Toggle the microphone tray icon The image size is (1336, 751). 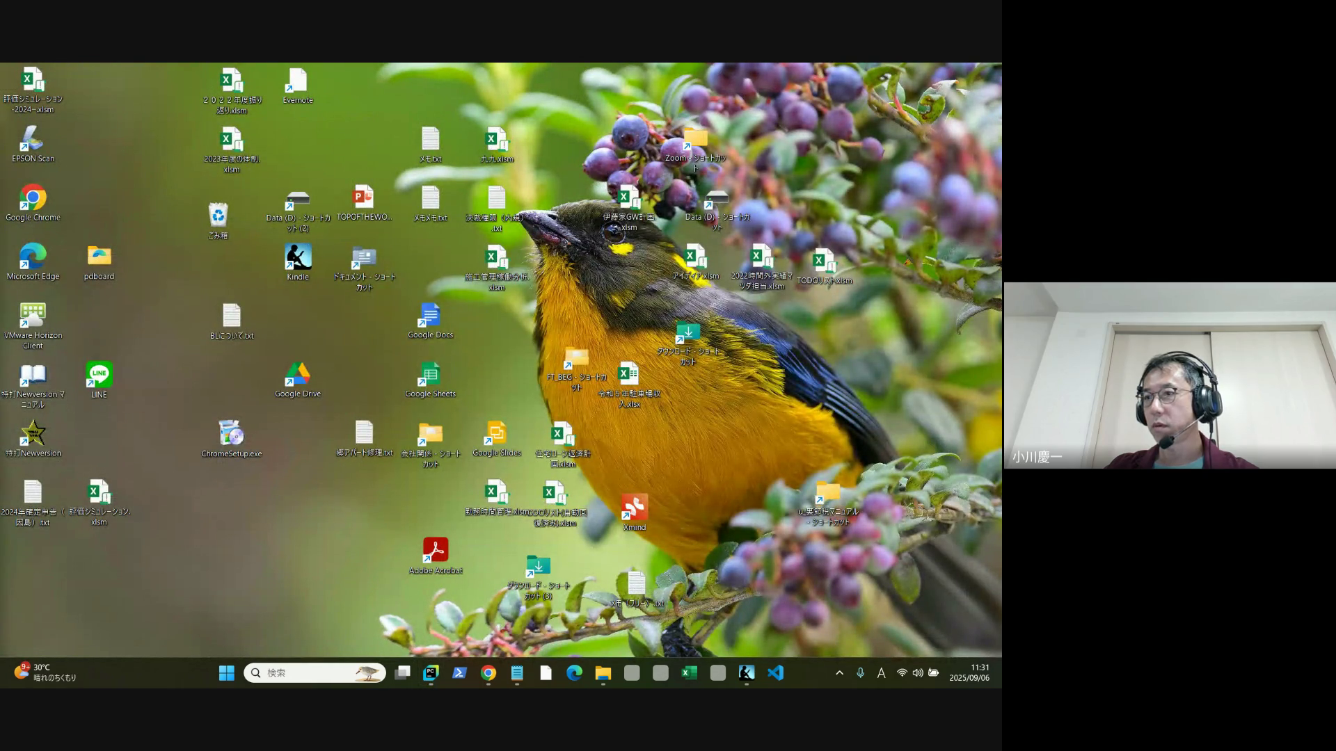coord(860,672)
